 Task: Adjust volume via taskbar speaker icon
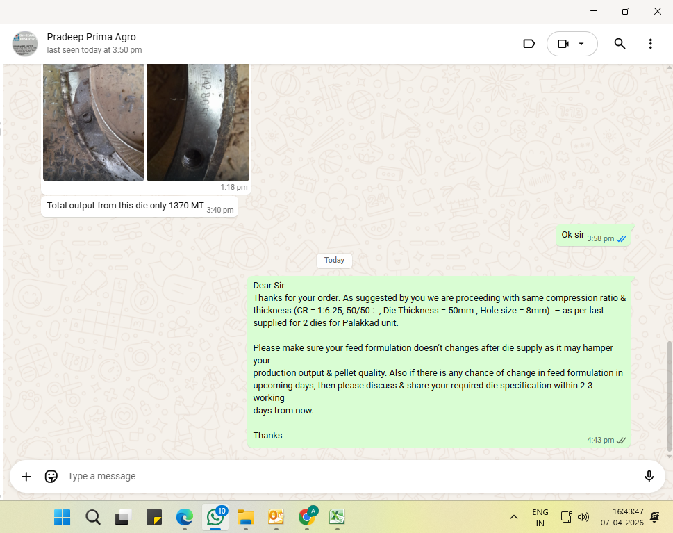(583, 517)
